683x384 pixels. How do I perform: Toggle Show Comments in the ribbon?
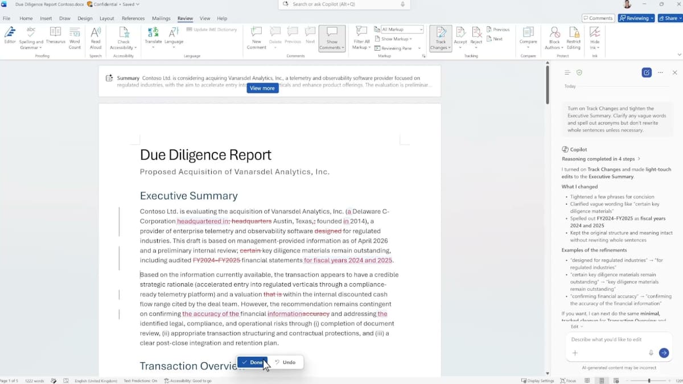tap(332, 38)
